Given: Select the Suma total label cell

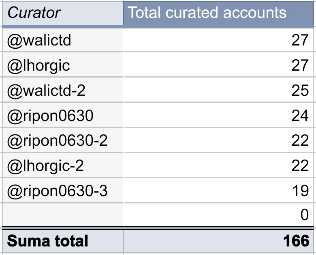Looking at the screenshot, I should coord(48,241).
